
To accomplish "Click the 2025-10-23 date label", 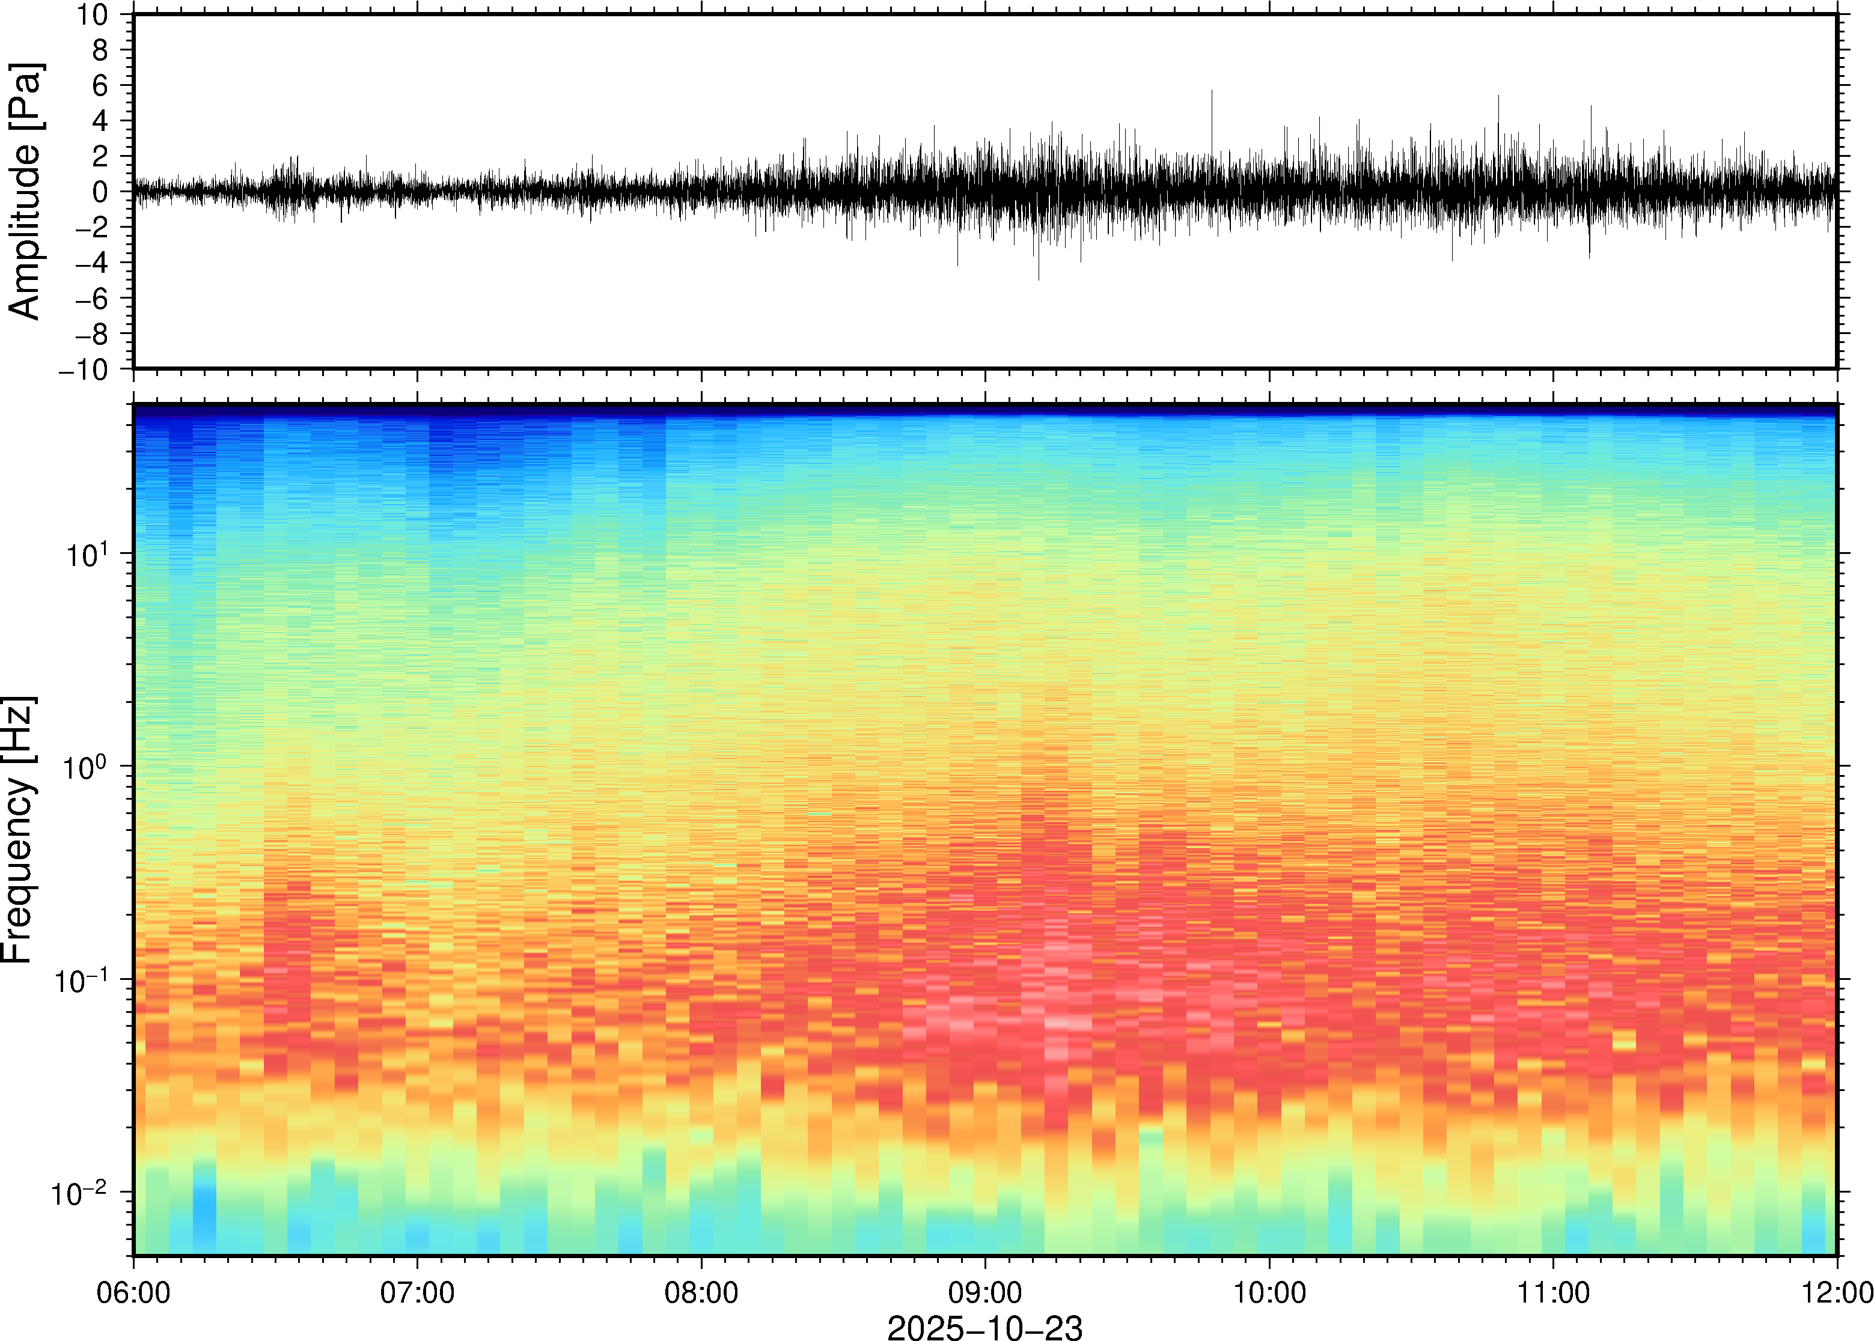I will tap(984, 1327).
